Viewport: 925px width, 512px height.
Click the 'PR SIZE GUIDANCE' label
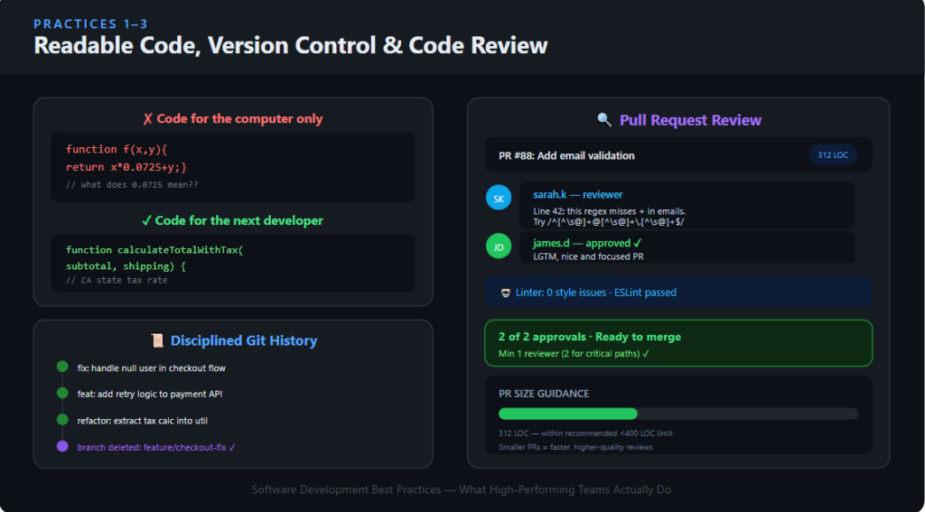[544, 394]
